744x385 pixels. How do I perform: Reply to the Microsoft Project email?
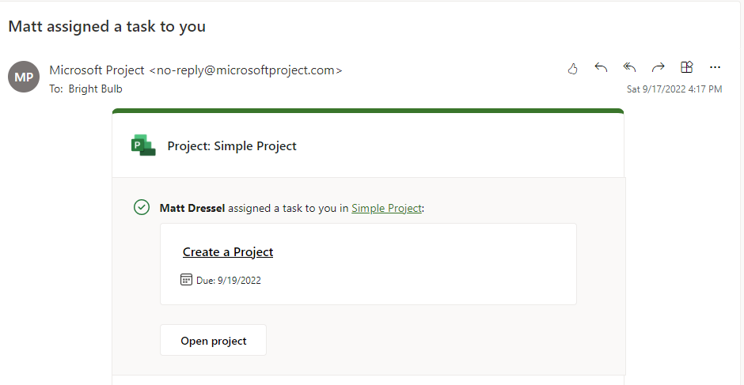(601, 68)
